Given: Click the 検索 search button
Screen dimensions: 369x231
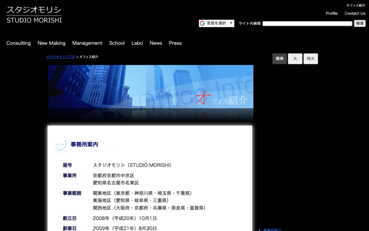Looking at the screenshot, I should [x=359, y=23].
